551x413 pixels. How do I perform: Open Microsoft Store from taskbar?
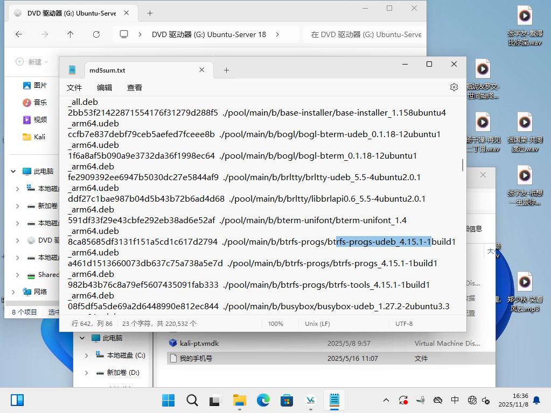pyautogui.click(x=287, y=400)
